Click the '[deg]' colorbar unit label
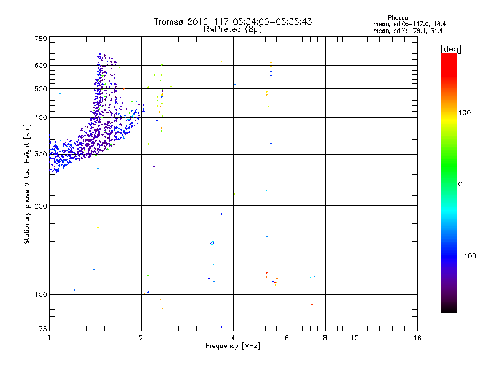 coord(450,49)
